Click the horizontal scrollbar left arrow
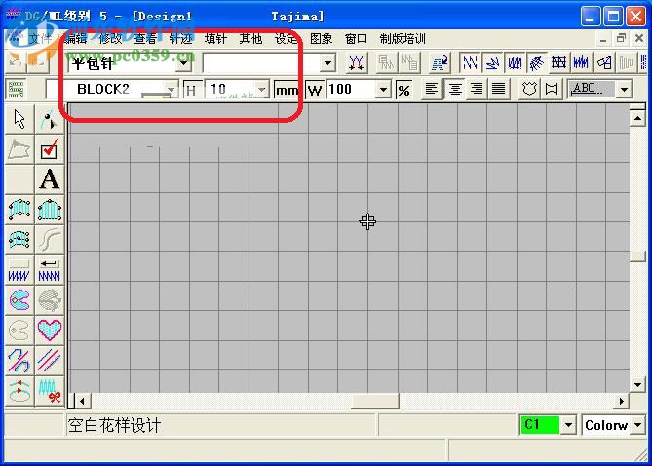652x466 pixels. 82,402
